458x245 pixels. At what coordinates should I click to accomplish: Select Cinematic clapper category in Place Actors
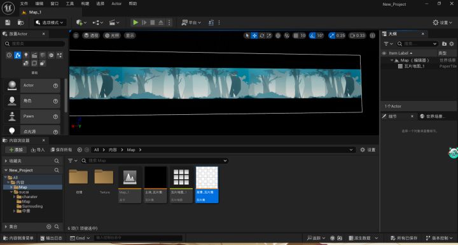click(34, 55)
